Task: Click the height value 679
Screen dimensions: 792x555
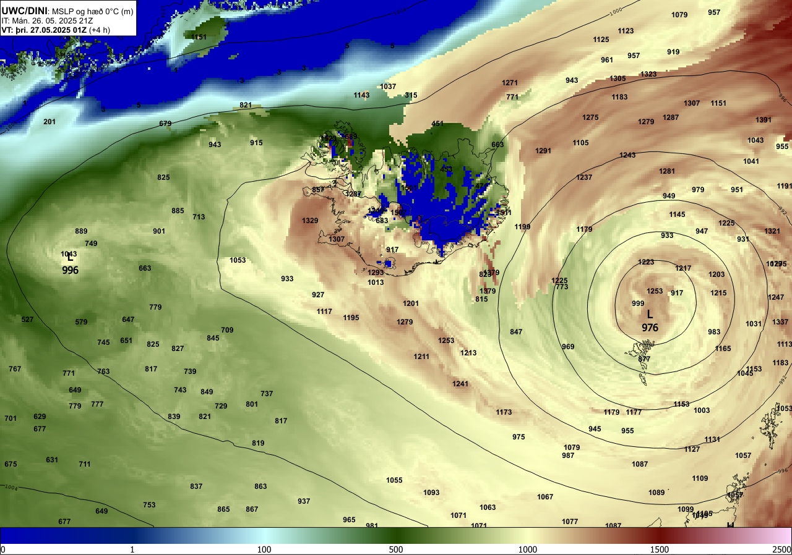Action: point(165,124)
